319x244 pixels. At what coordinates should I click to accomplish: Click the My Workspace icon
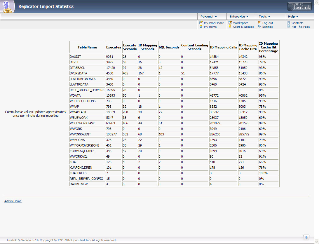[x=201, y=23]
